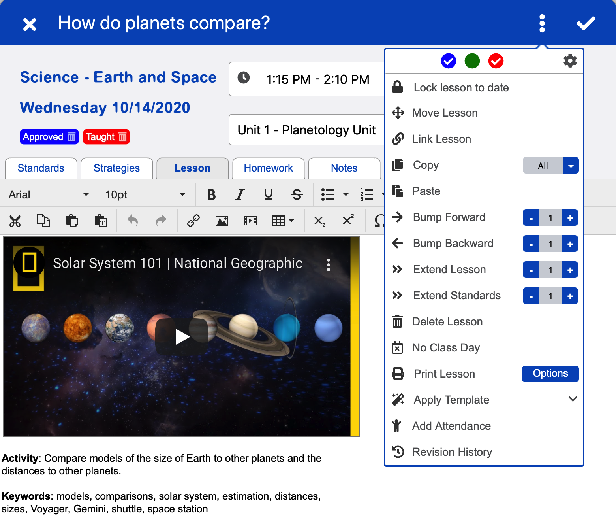Open the settings gear in lesson menu

[570, 61]
